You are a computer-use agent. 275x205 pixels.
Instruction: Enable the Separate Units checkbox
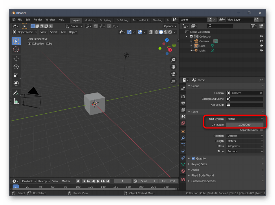261,130
